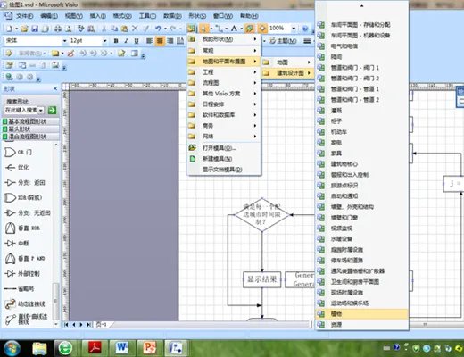Open the Windows Start button

[12, 348]
